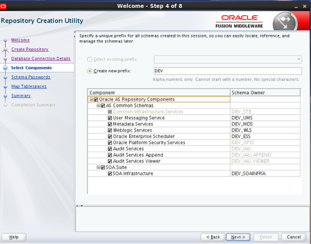Image resolution: width=311 pixels, height=244 pixels.
Task: Click the new prefix input field with DEV
Action: click(228, 71)
